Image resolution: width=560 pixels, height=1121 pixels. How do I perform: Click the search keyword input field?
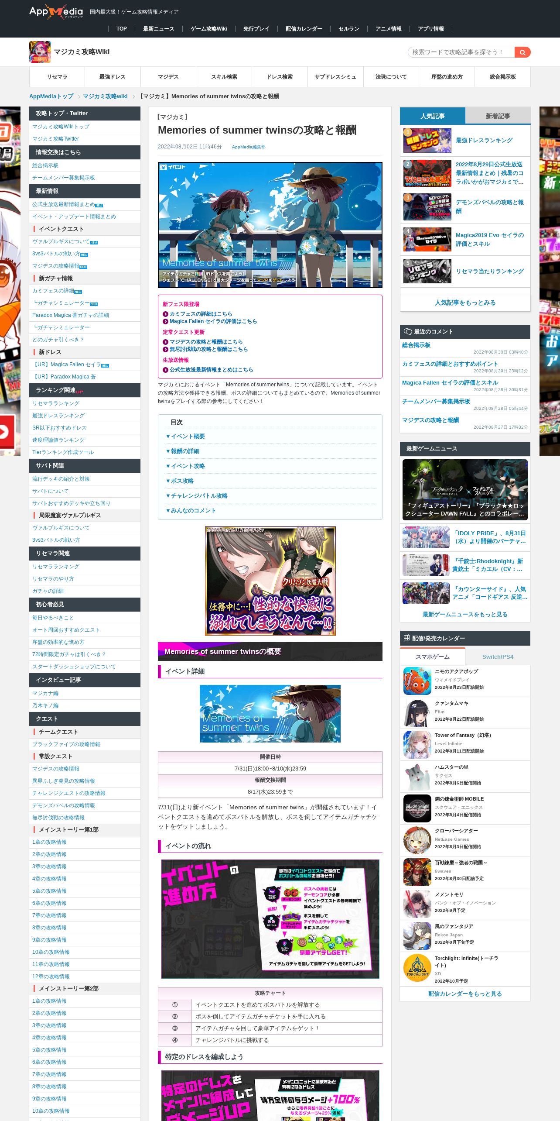pyautogui.click(x=461, y=52)
